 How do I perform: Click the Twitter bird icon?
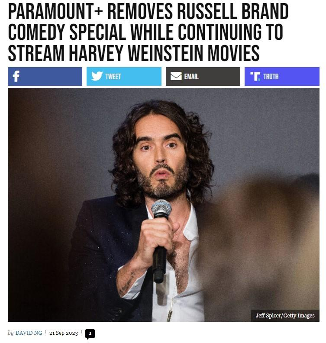click(97, 76)
